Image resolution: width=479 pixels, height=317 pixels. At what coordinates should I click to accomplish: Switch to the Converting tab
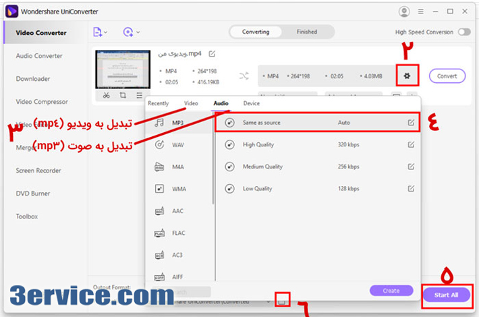coord(256,32)
